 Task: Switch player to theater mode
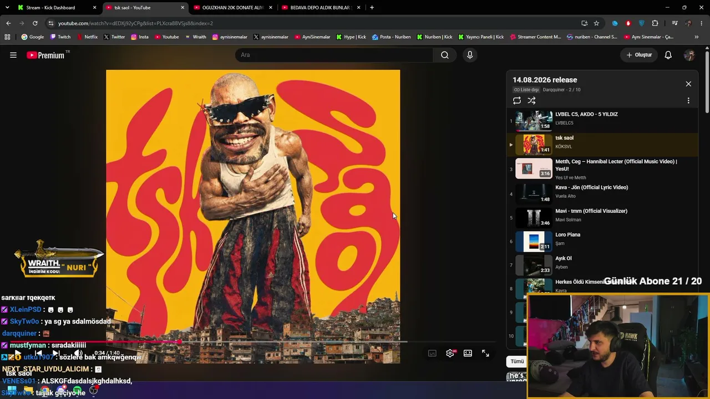pyautogui.click(x=468, y=353)
